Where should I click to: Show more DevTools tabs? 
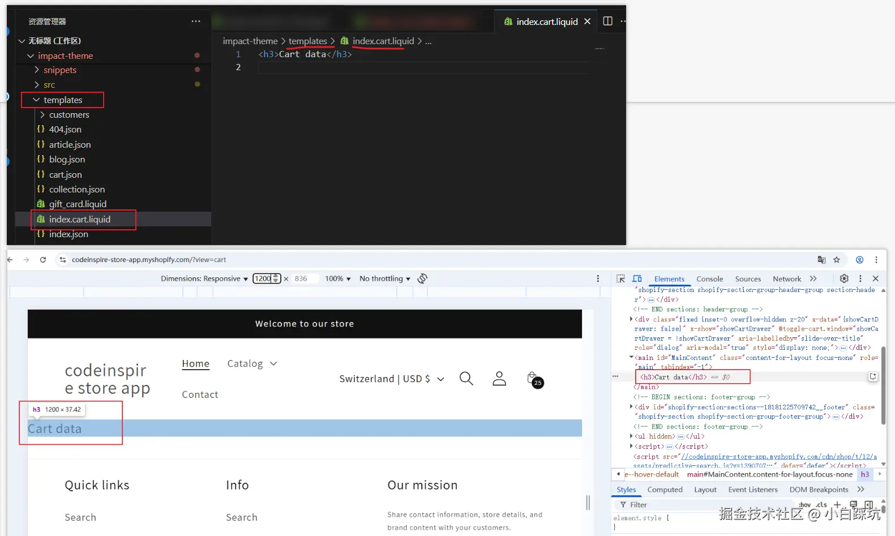coord(813,278)
